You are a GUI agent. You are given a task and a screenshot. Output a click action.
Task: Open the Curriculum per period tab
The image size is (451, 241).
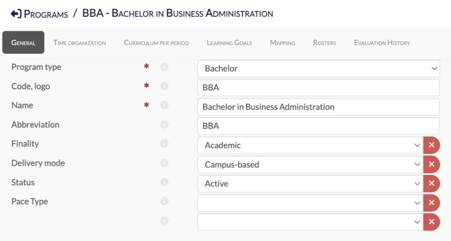pyautogui.click(x=156, y=43)
